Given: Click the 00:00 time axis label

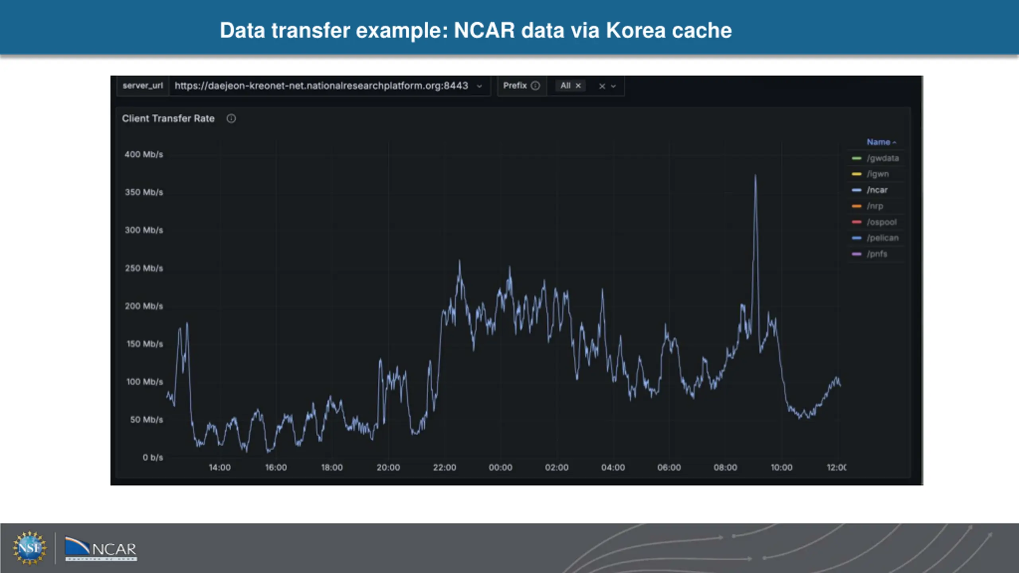Looking at the screenshot, I should (501, 468).
